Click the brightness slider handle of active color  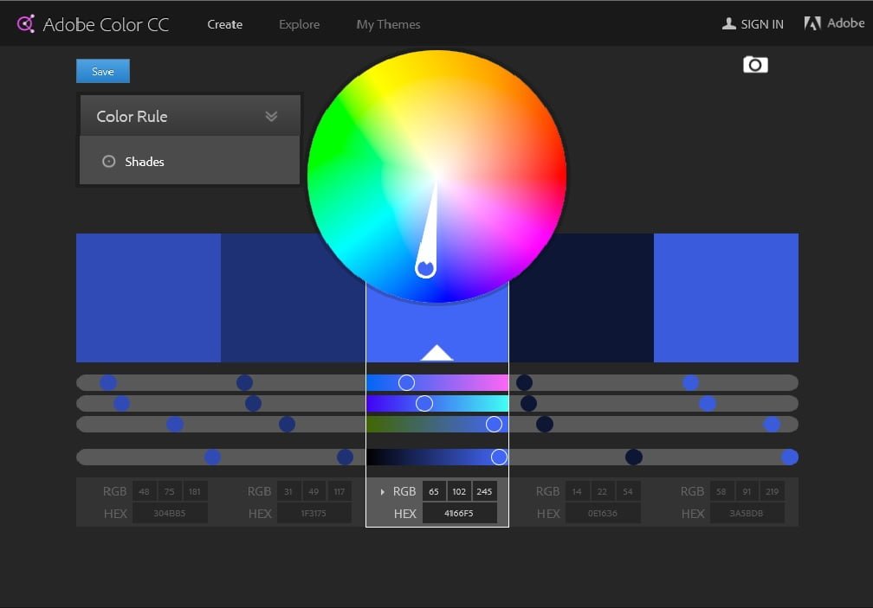click(499, 457)
